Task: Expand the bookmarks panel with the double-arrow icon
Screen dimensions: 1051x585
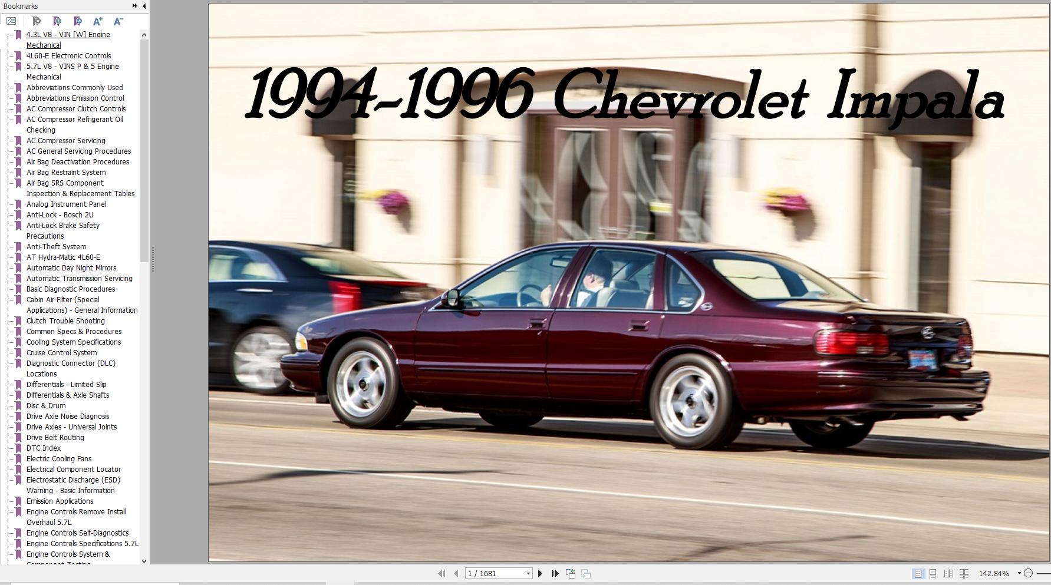Action: (134, 6)
